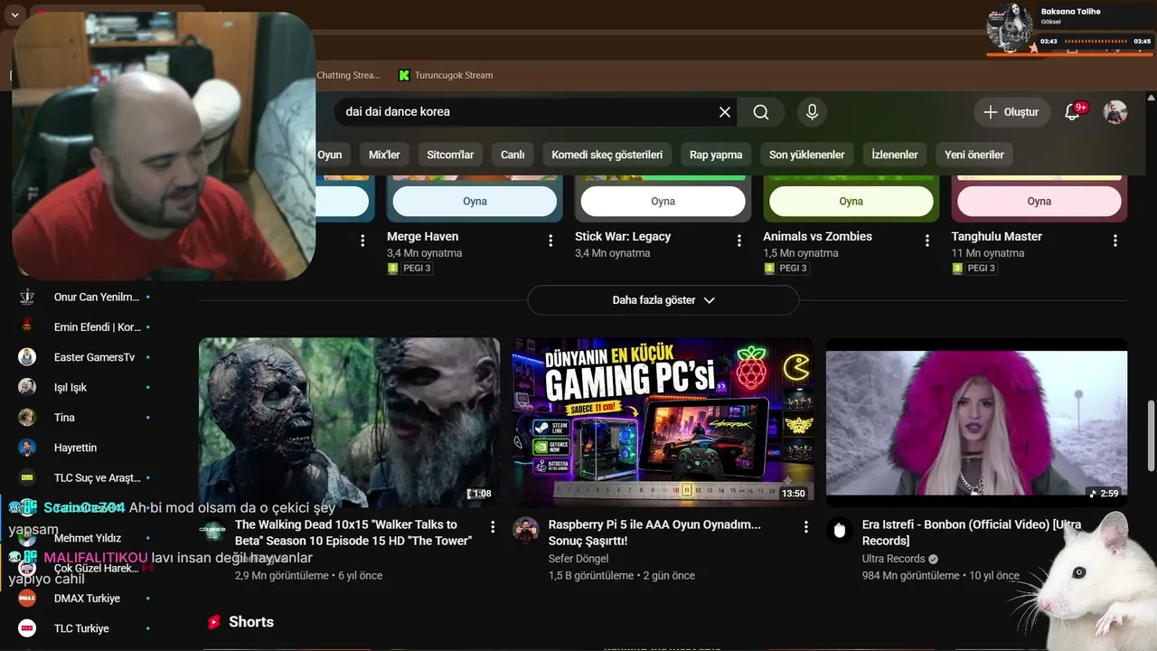Click Oyna under Merge Haven
The image size is (1157, 651).
475,202
